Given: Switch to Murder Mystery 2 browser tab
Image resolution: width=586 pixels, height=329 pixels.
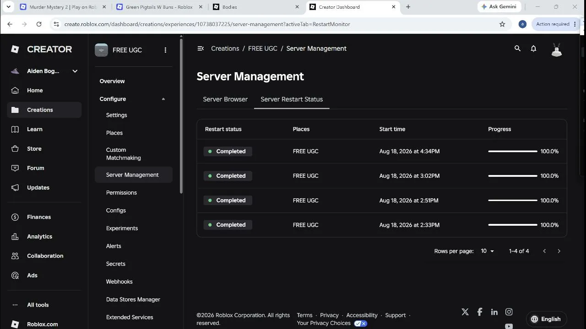Looking at the screenshot, I should (x=62, y=7).
